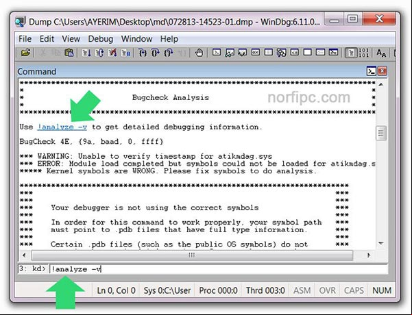Open the Window menu
This screenshot has height=315, width=412.
tap(136, 39)
